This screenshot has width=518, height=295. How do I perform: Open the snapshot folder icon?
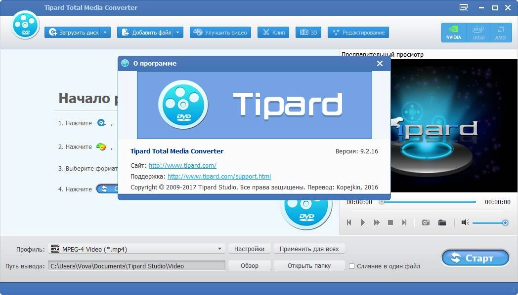pos(442,222)
